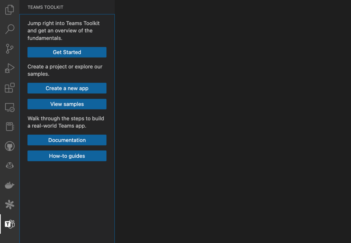Open the How-to guides button

pos(67,156)
